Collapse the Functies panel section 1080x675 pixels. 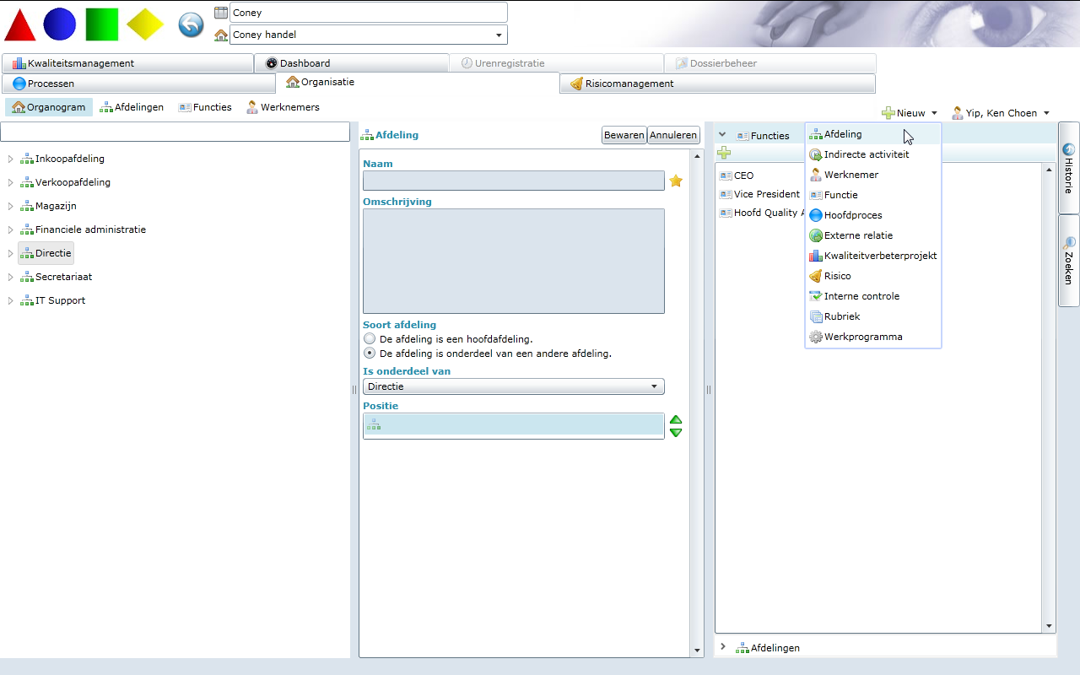click(722, 135)
